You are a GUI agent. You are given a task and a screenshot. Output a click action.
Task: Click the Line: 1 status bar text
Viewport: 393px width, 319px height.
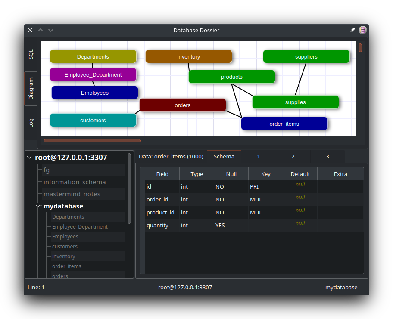click(36, 287)
